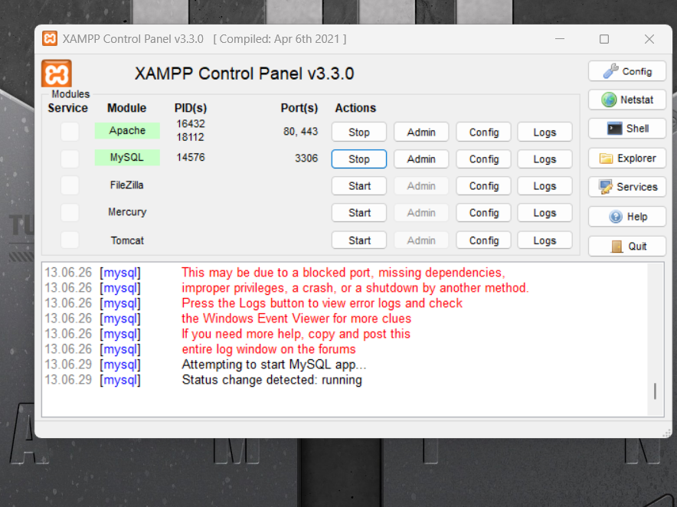Open Help via the question mark icon
The height and width of the screenshot is (507, 677).
point(616,217)
